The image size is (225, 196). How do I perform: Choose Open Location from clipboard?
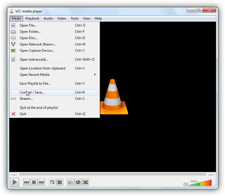coord(54,68)
